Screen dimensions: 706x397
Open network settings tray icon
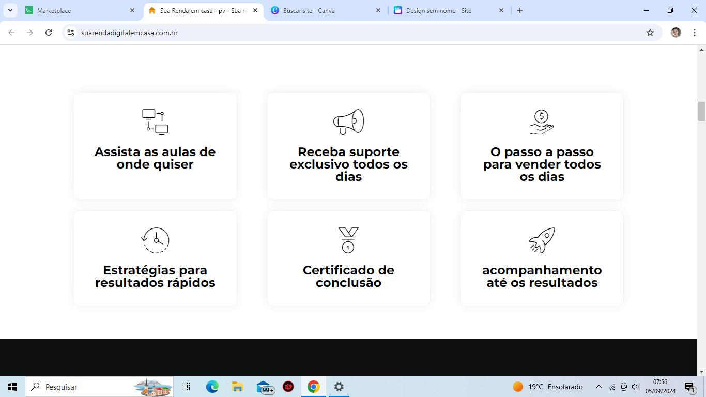point(612,387)
